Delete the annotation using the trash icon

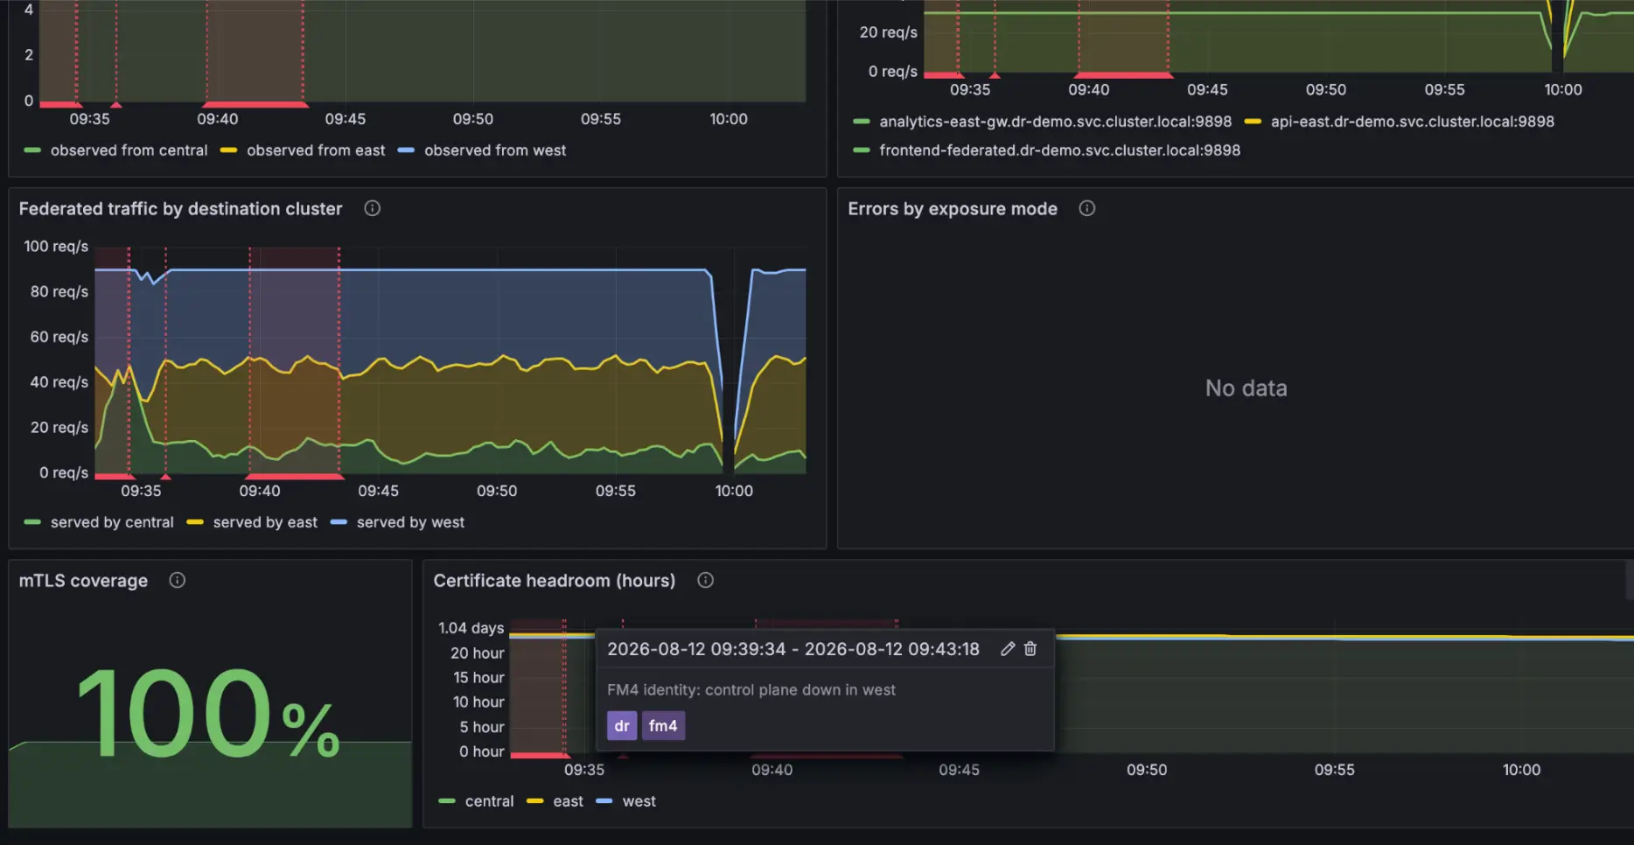(x=1030, y=648)
